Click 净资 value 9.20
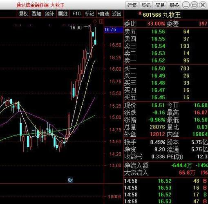Screen dimensions: 208x204 click(160, 149)
